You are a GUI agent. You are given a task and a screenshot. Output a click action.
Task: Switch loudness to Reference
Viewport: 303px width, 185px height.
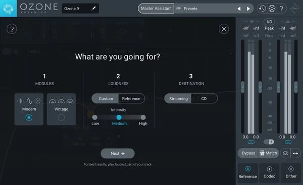[x=131, y=99]
